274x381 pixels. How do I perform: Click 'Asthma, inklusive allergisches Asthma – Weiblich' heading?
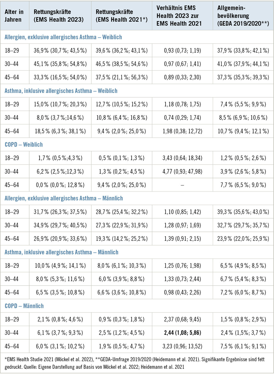61,91
